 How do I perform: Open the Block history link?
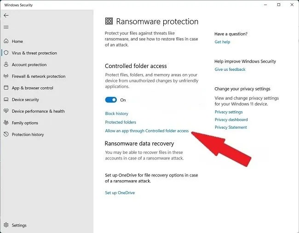coord(116,114)
